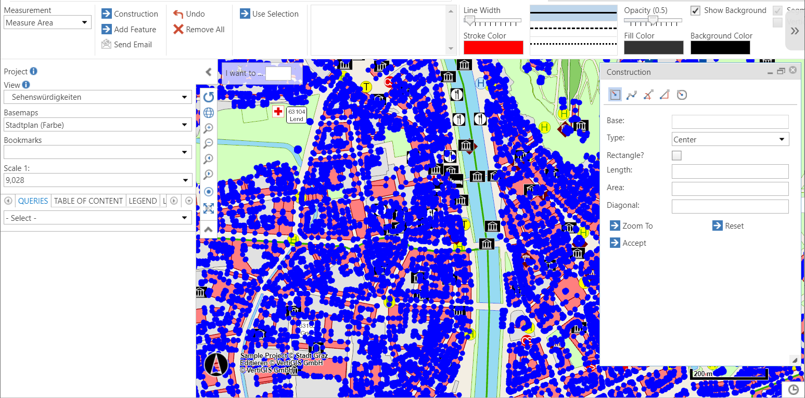Viewport: 805px width, 398px height.
Task: Uncheck the Show Background checkbox
Action: [x=695, y=11]
